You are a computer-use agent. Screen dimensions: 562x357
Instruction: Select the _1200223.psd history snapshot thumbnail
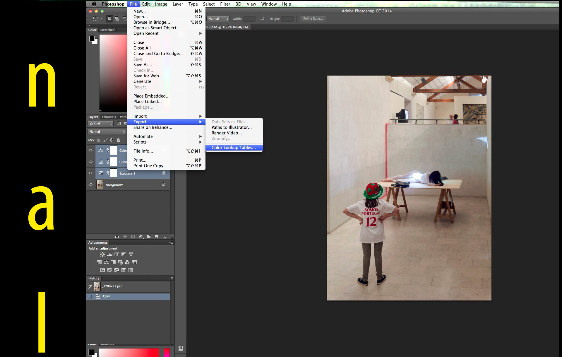pyautogui.click(x=97, y=287)
